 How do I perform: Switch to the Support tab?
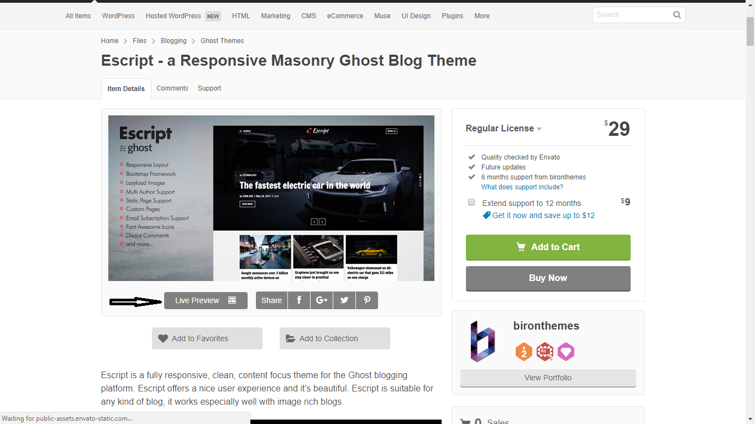click(x=209, y=88)
